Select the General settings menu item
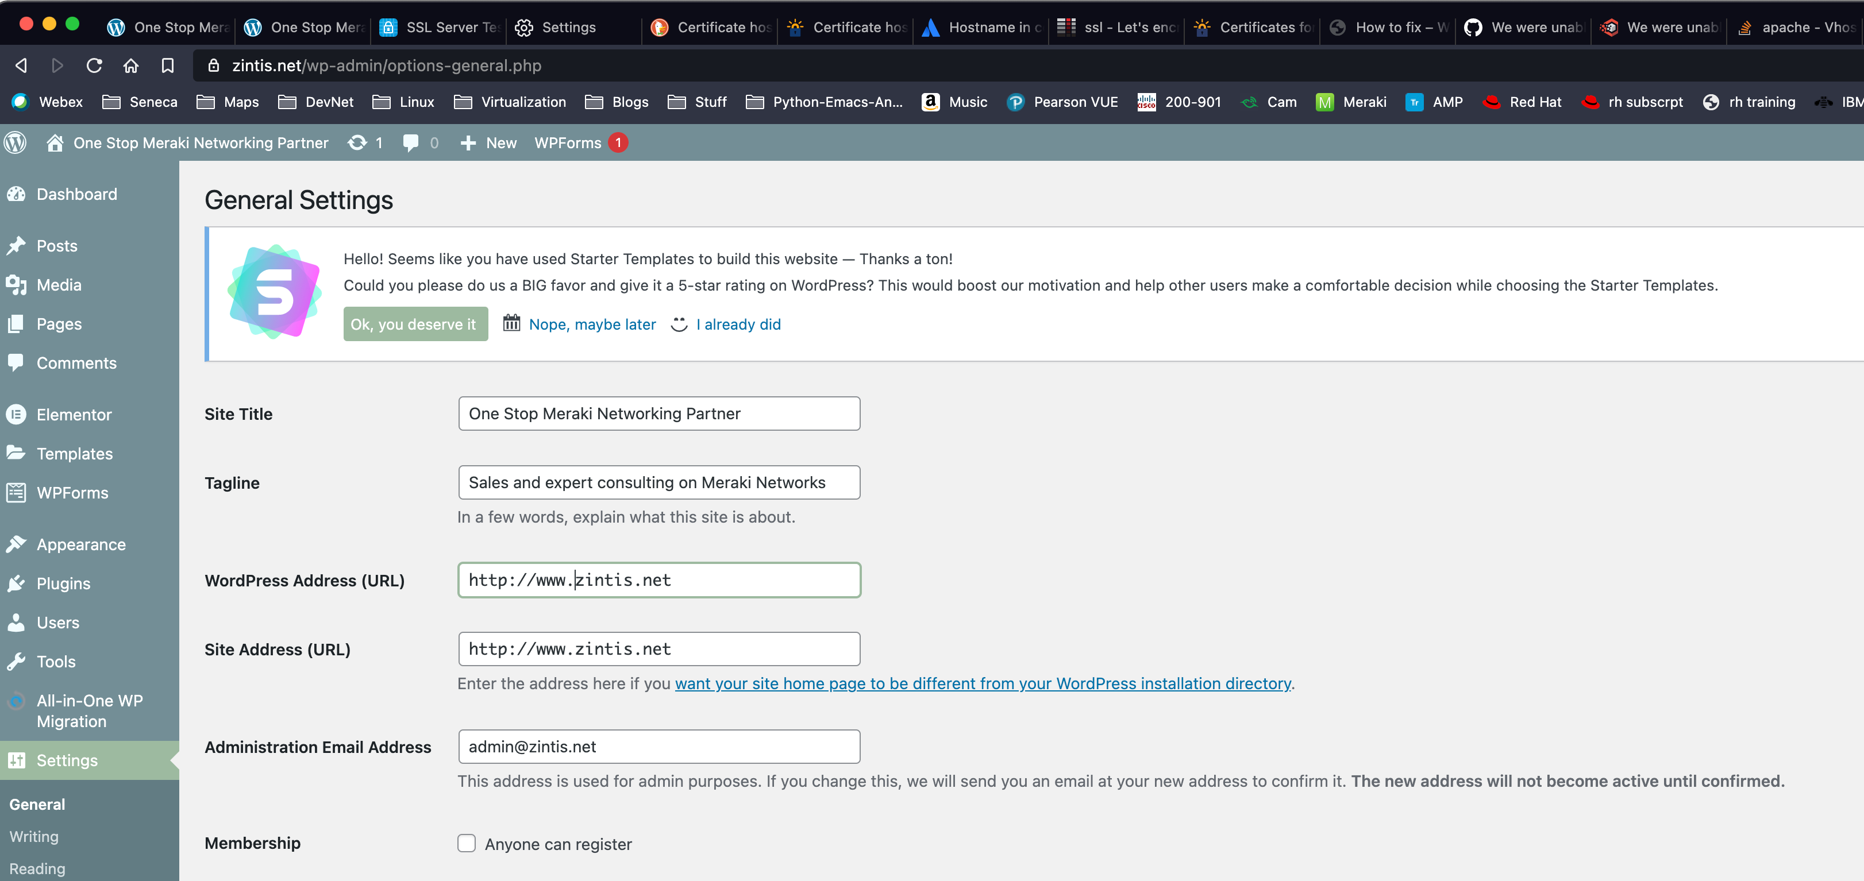 tap(37, 803)
